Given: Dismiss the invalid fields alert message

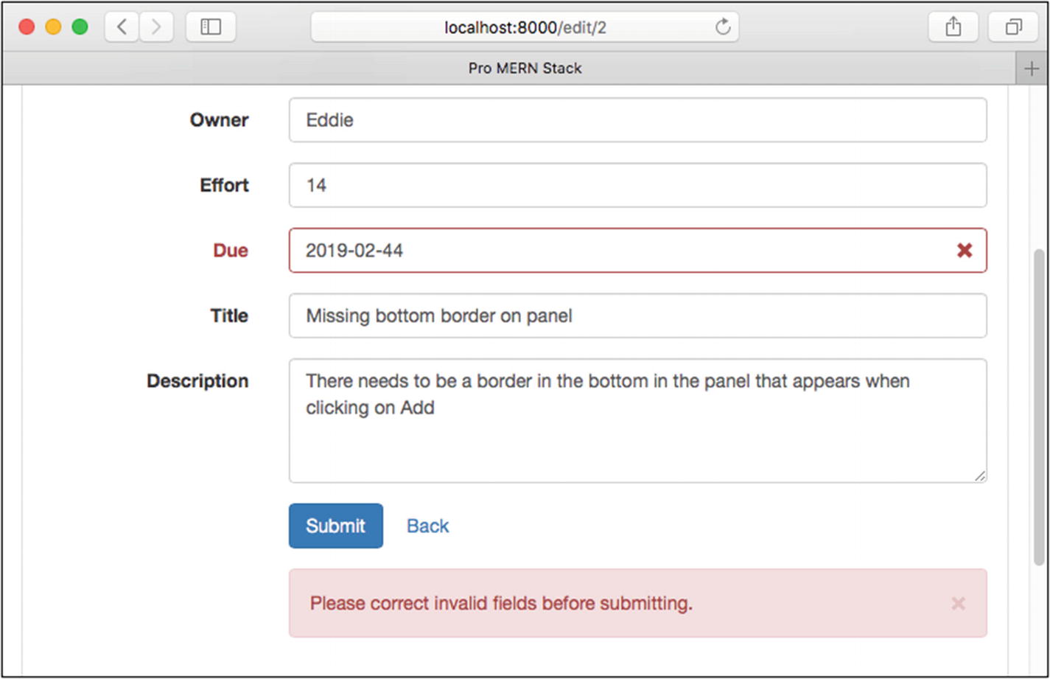Looking at the screenshot, I should 958,604.
